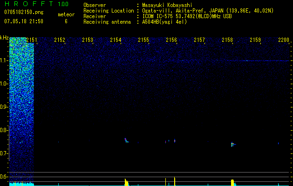The height and width of the screenshot is (186, 293).
Task: Click the 0.7 kHz frequency label
Action: (4, 153)
